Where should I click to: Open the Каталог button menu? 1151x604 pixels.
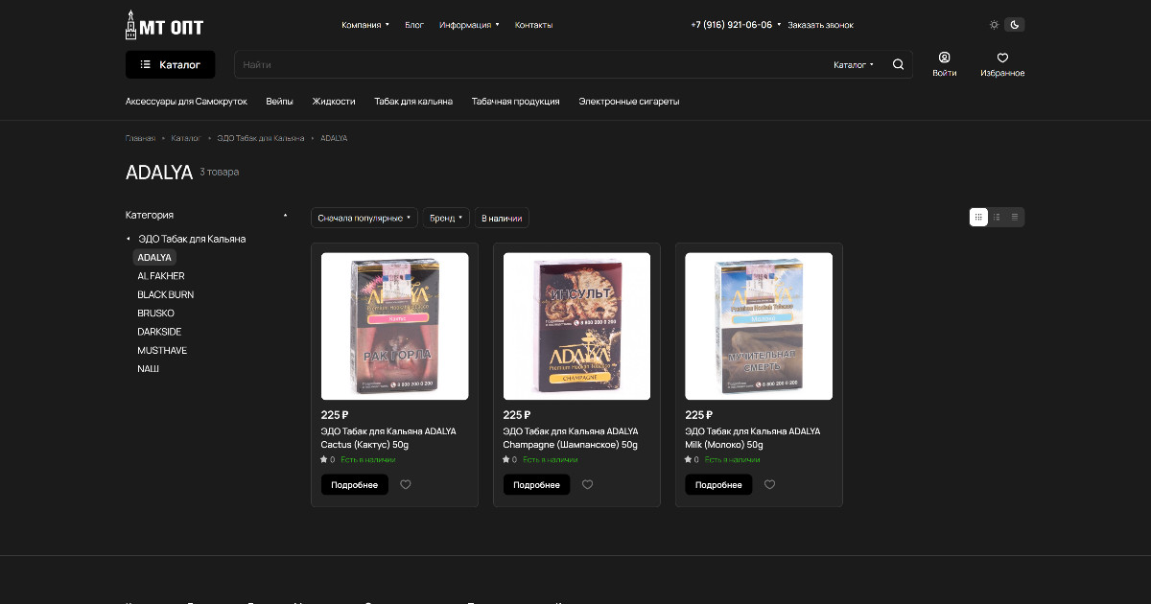click(171, 64)
